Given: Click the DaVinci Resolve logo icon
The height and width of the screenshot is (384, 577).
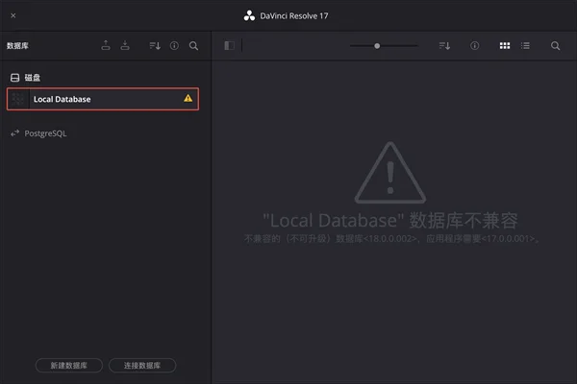Looking at the screenshot, I should 249,15.
